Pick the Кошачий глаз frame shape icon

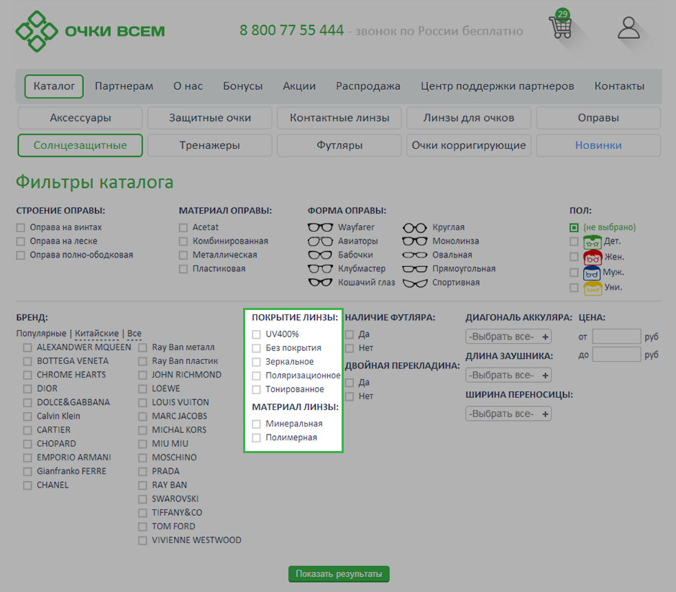click(x=320, y=283)
